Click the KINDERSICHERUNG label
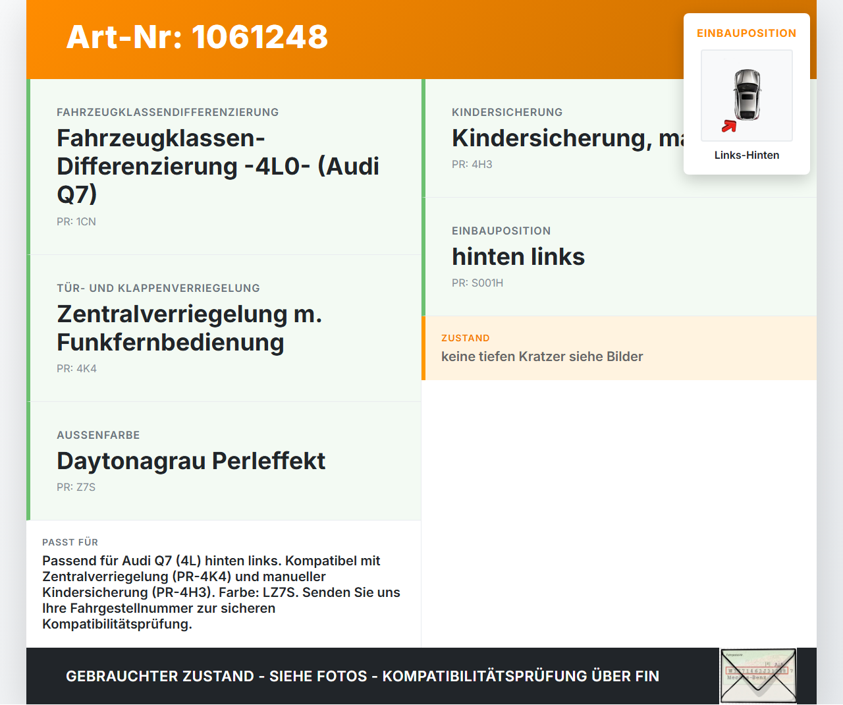The image size is (843, 705). click(x=507, y=112)
